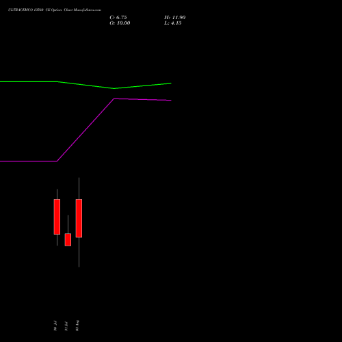Select the 02 Aug red candlestick

click(79, 218)
